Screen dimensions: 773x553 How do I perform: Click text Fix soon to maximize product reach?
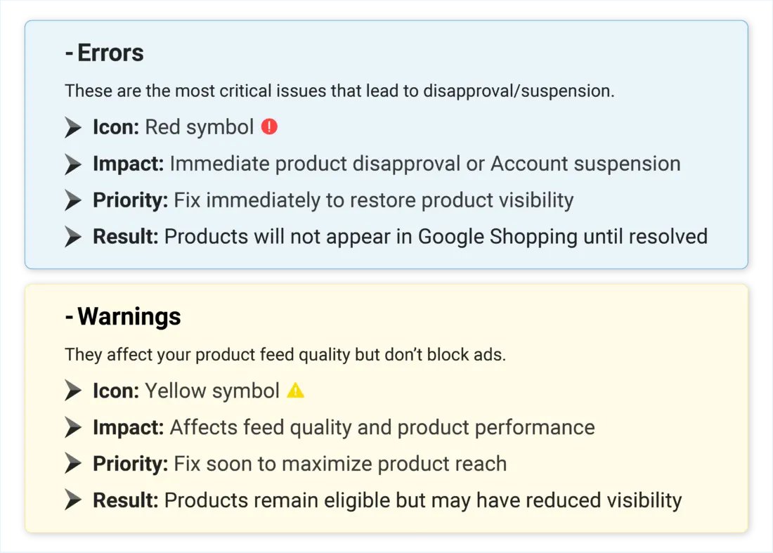click(340, 464)
